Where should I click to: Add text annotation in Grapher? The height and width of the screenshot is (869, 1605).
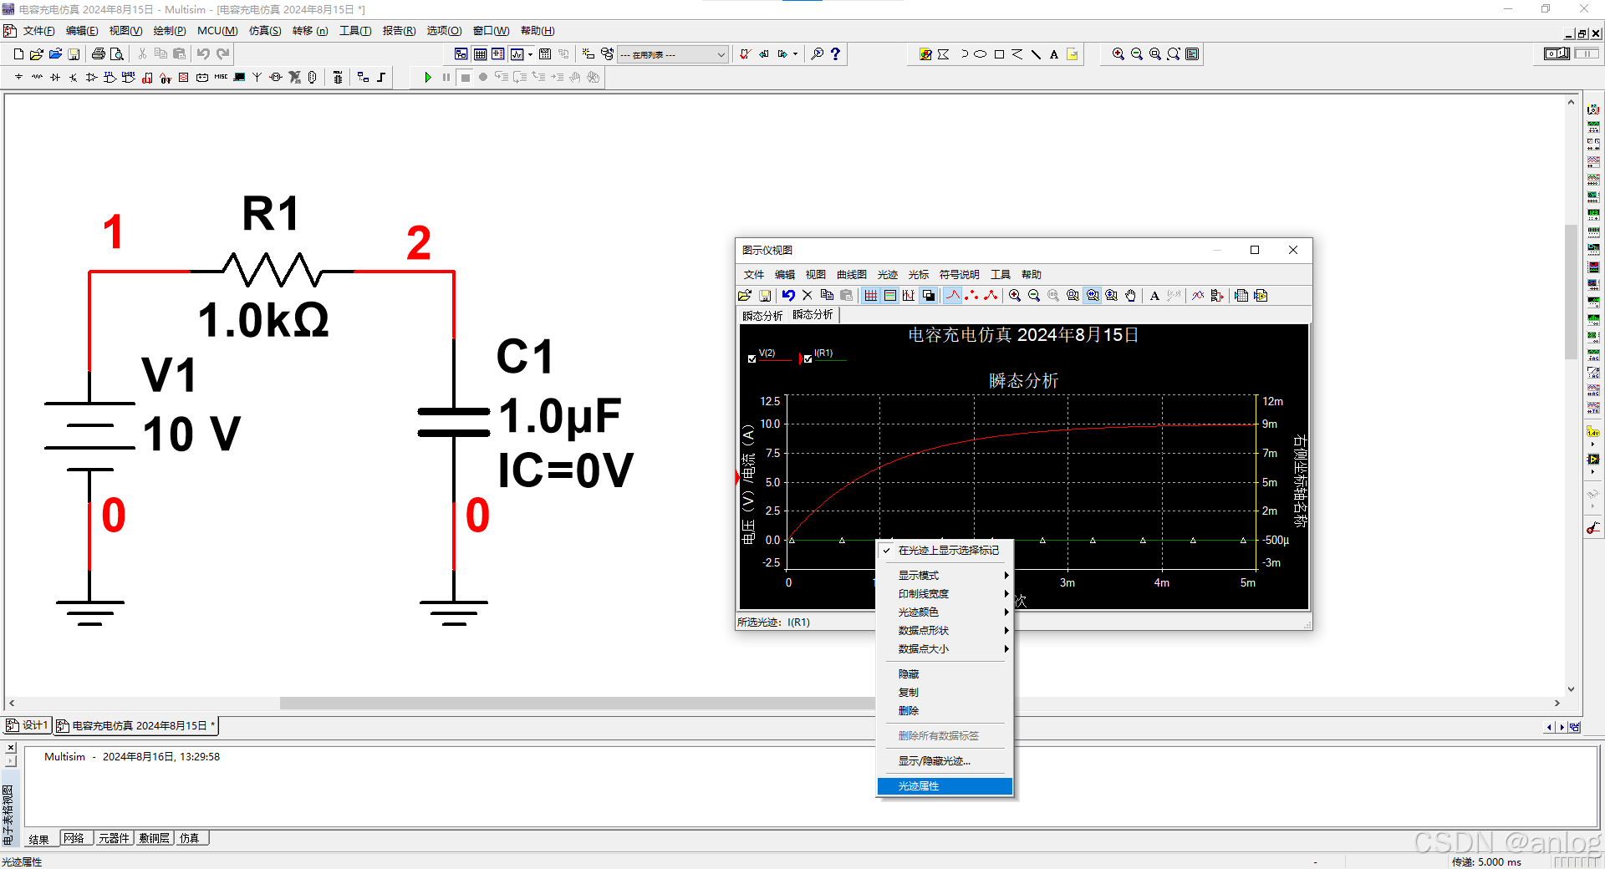pyautogui.click(x=1154, y=296)
